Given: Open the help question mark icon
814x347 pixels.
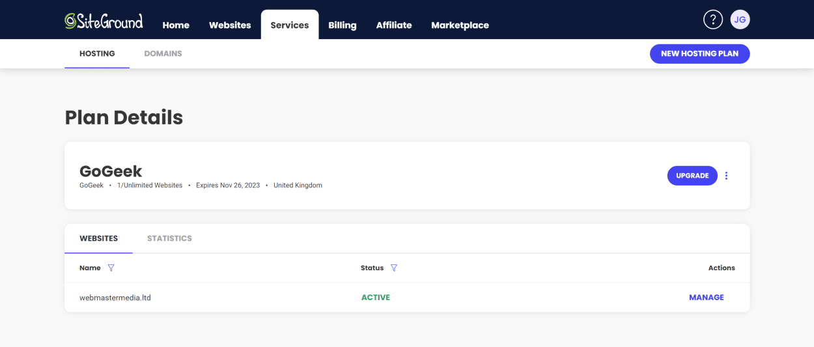Looking at the screenshot, I should pos(713,20).
